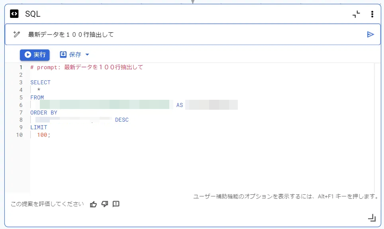
Task: Open the overflow menu for more options
Action: 372,14
